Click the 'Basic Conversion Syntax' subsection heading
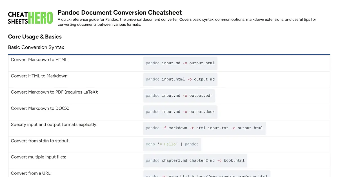The height and width of the screenshot is (177, 338). tap(36, 47)
